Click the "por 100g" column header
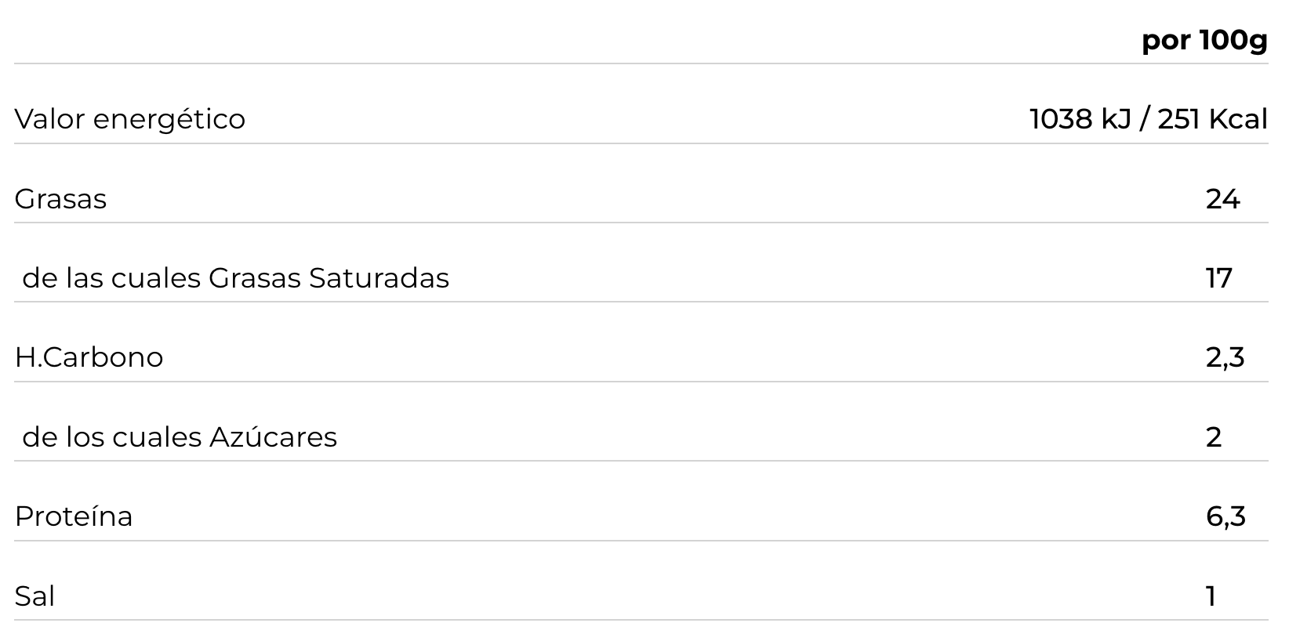Image resolution: width=1289 pixels, height=641 pixels. (x=1204, y=40)
